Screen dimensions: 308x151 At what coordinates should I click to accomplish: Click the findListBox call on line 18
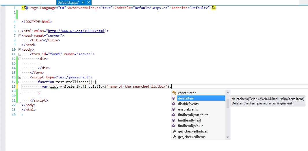tap(93, 86)
